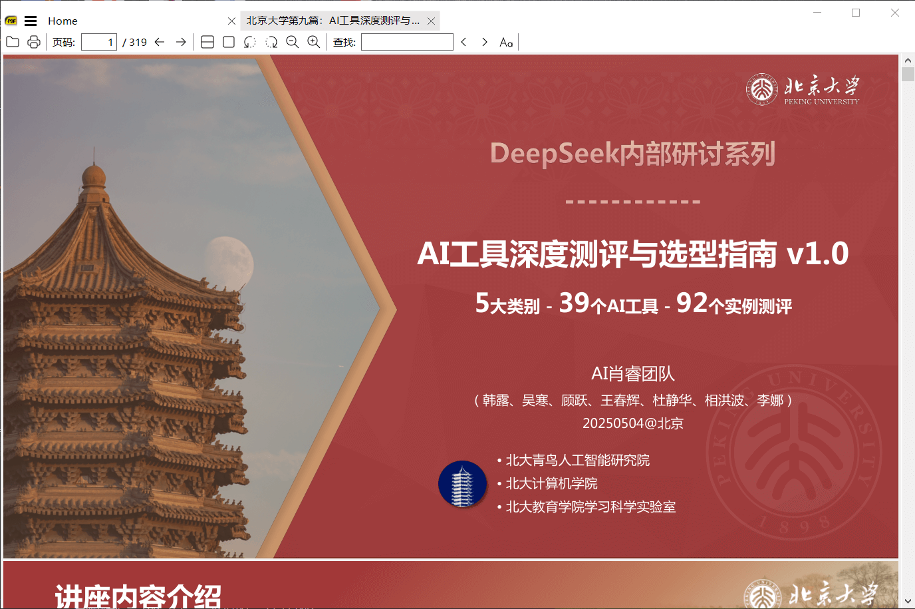915x609 pixels.
Task: Click the AI工具深度测评与选型指南 v1.0 title
Action: click(x=632, y=254)
